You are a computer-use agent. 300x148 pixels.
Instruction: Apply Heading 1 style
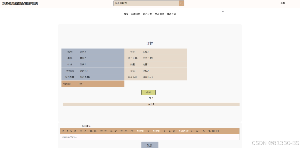click(91, 131)
